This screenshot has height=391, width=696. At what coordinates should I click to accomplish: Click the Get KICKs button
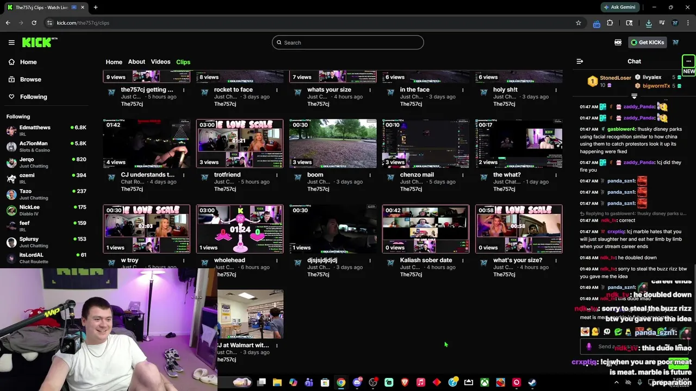pos(647,42)
